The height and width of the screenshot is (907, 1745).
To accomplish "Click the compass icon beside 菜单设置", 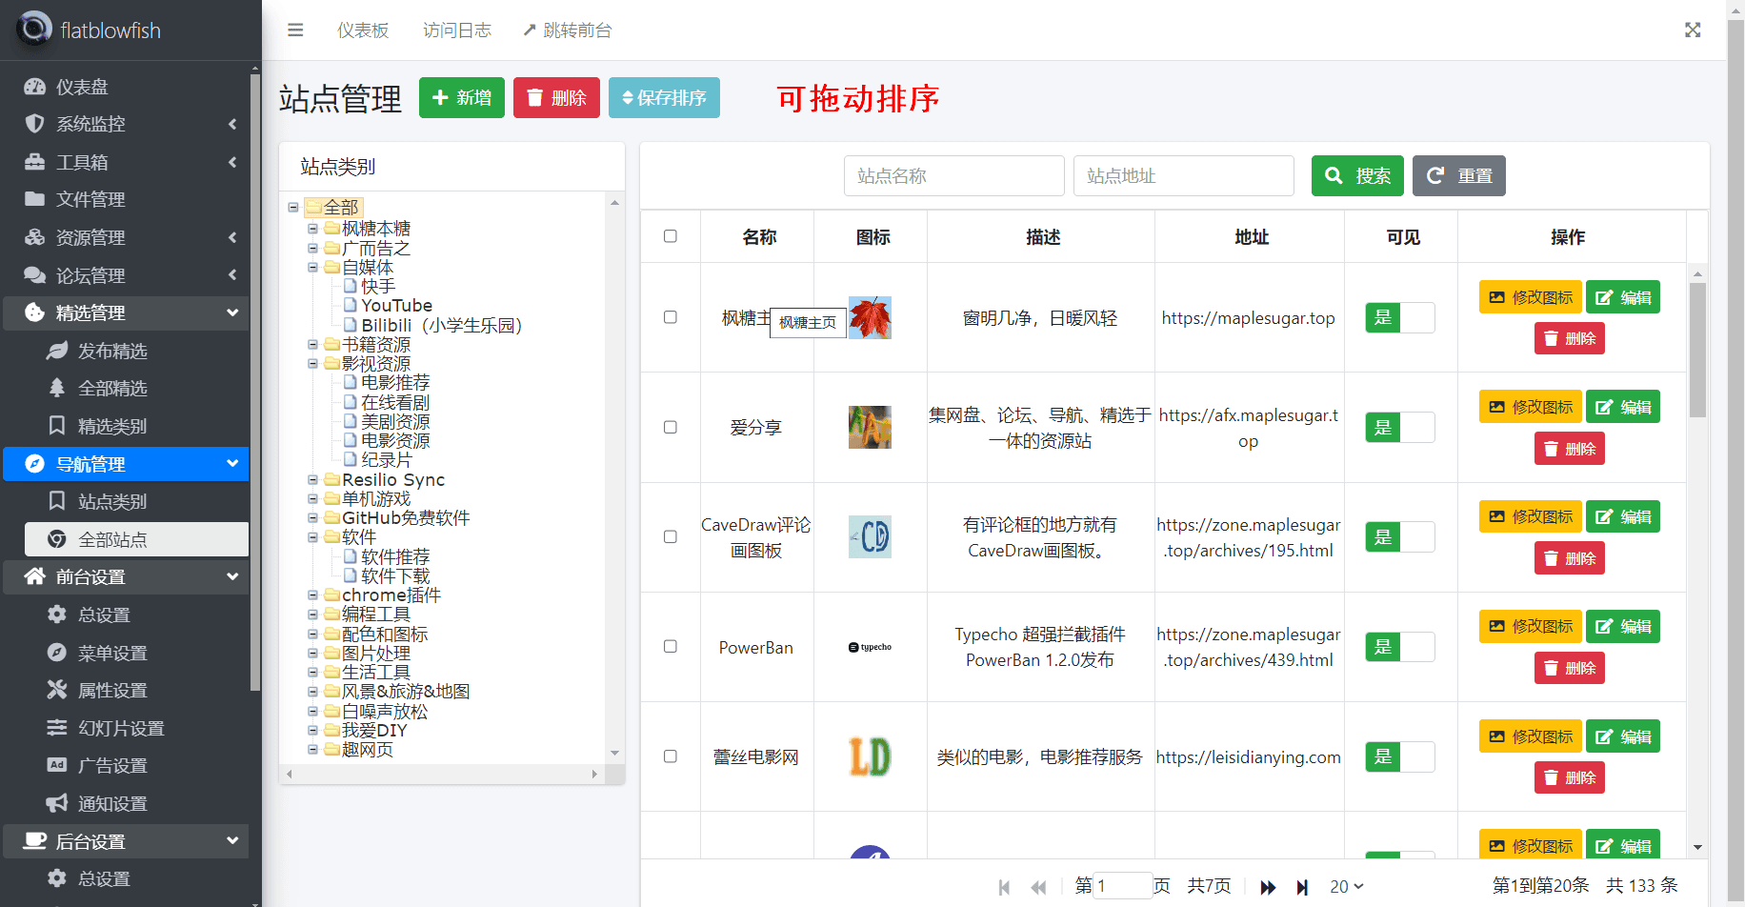I will (x=57, y=653).
